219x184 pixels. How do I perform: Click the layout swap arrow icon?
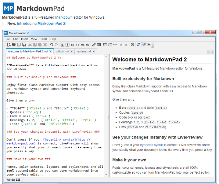[138, 45]
